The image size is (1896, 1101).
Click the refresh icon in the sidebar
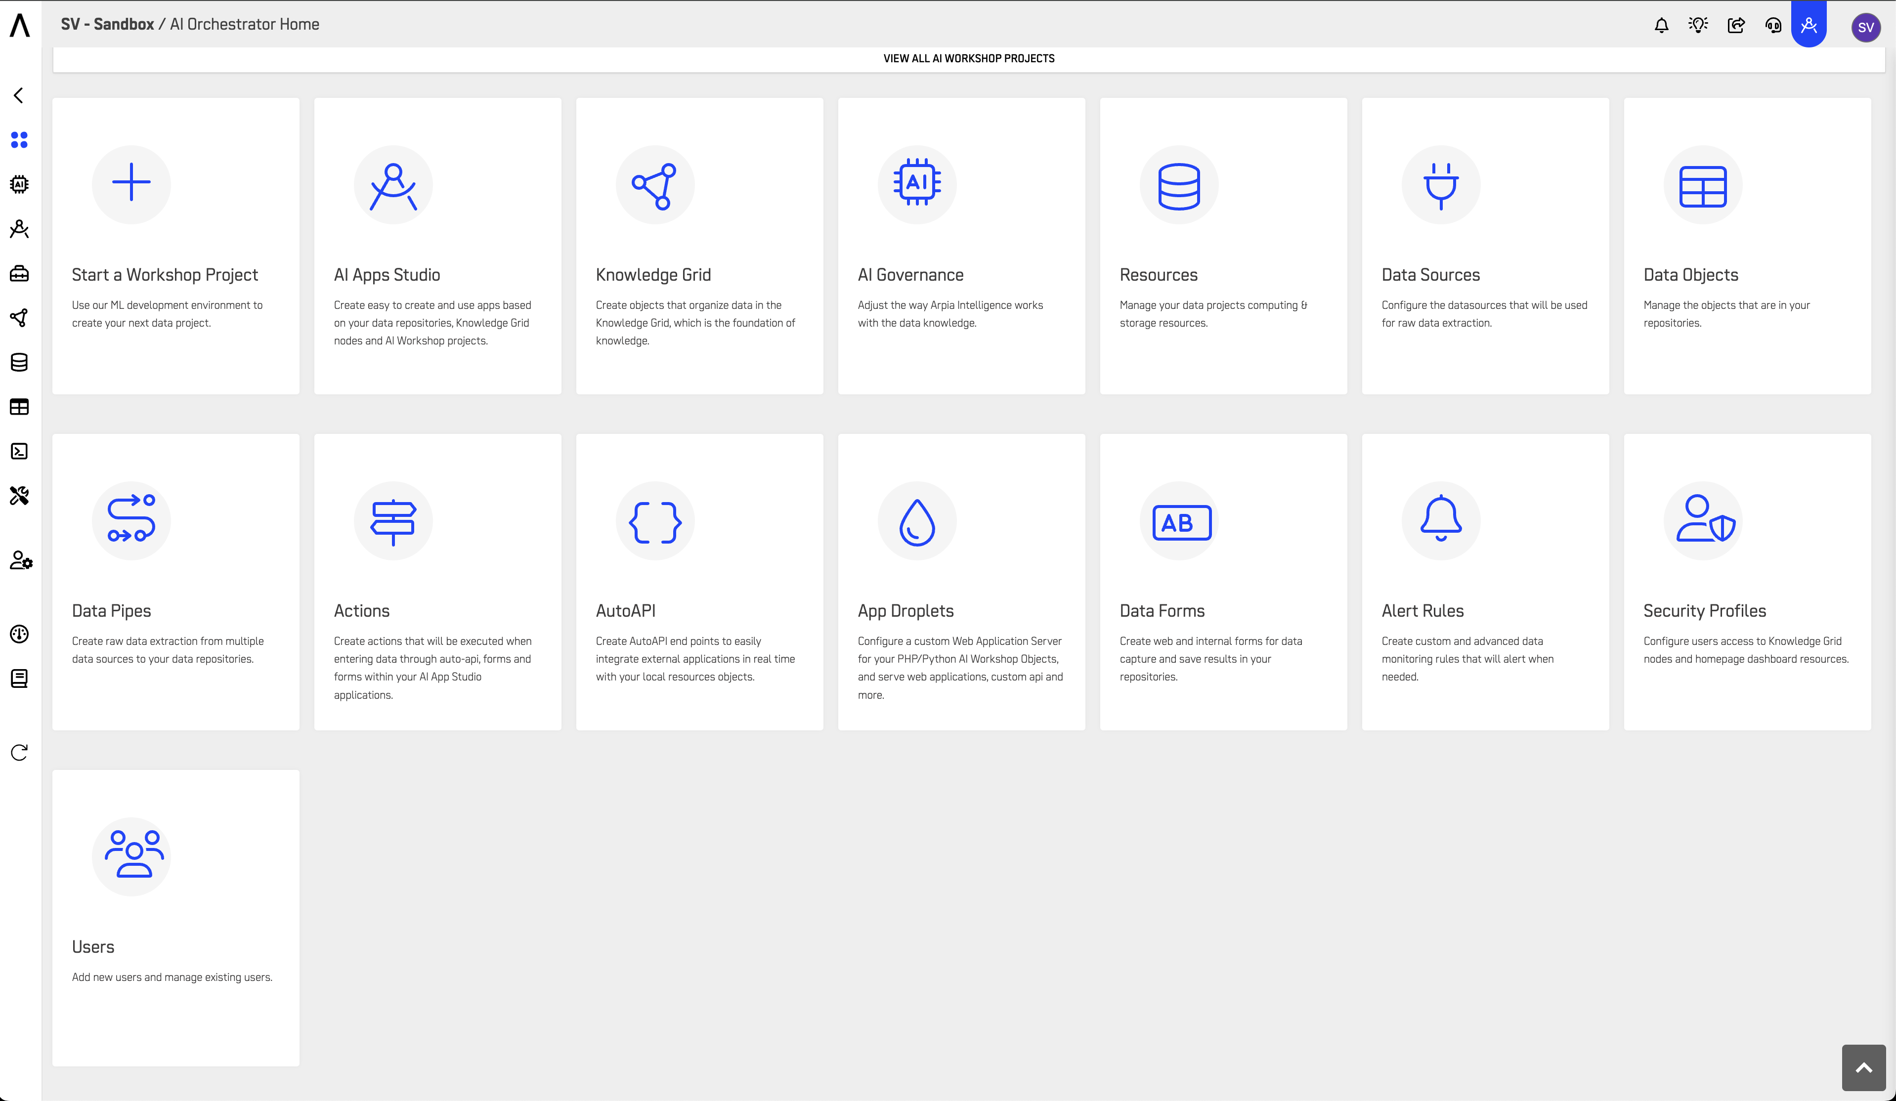point(19,753)
